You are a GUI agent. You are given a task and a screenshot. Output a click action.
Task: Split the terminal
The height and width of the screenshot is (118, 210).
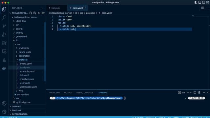point(195,92)
